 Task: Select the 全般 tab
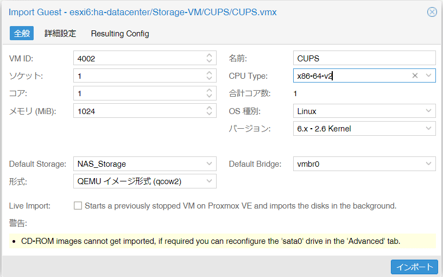click(x=22, y=33)
